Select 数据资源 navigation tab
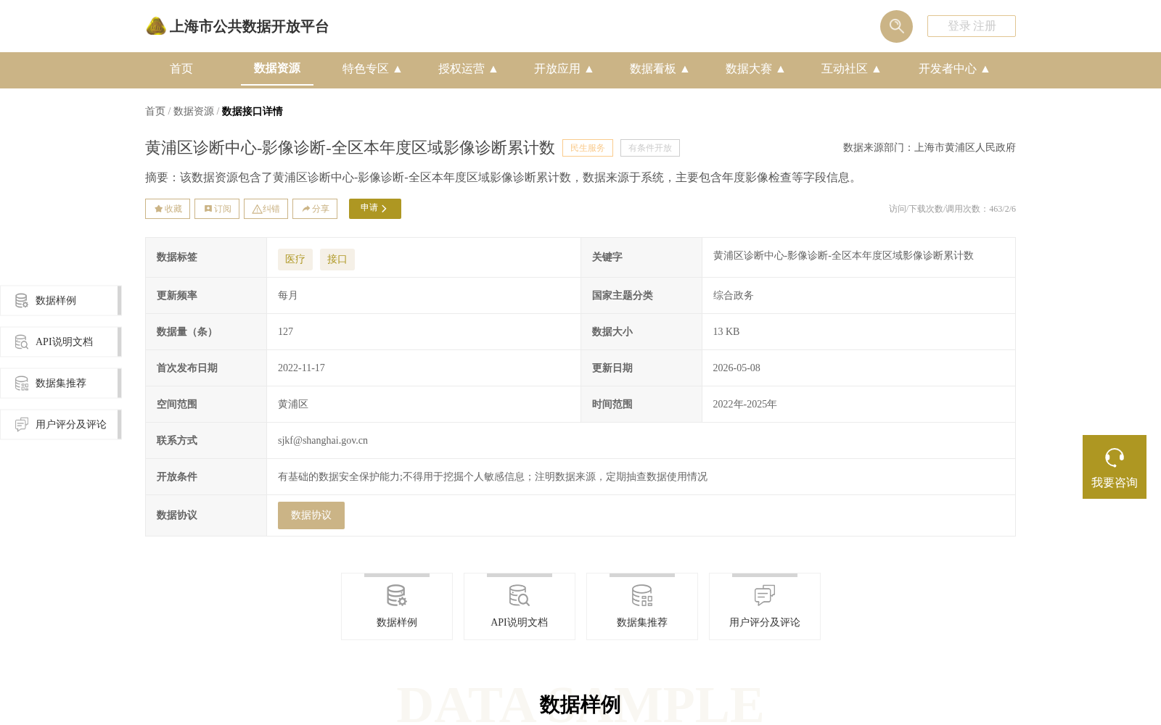 (x=277, y=68)
